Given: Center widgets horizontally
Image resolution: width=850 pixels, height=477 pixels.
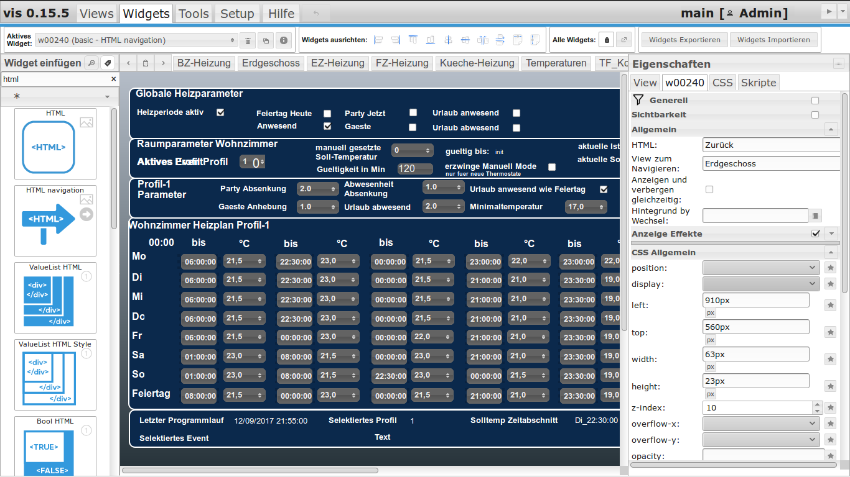Looking at the screenshot, I should (x=448, y=40).
